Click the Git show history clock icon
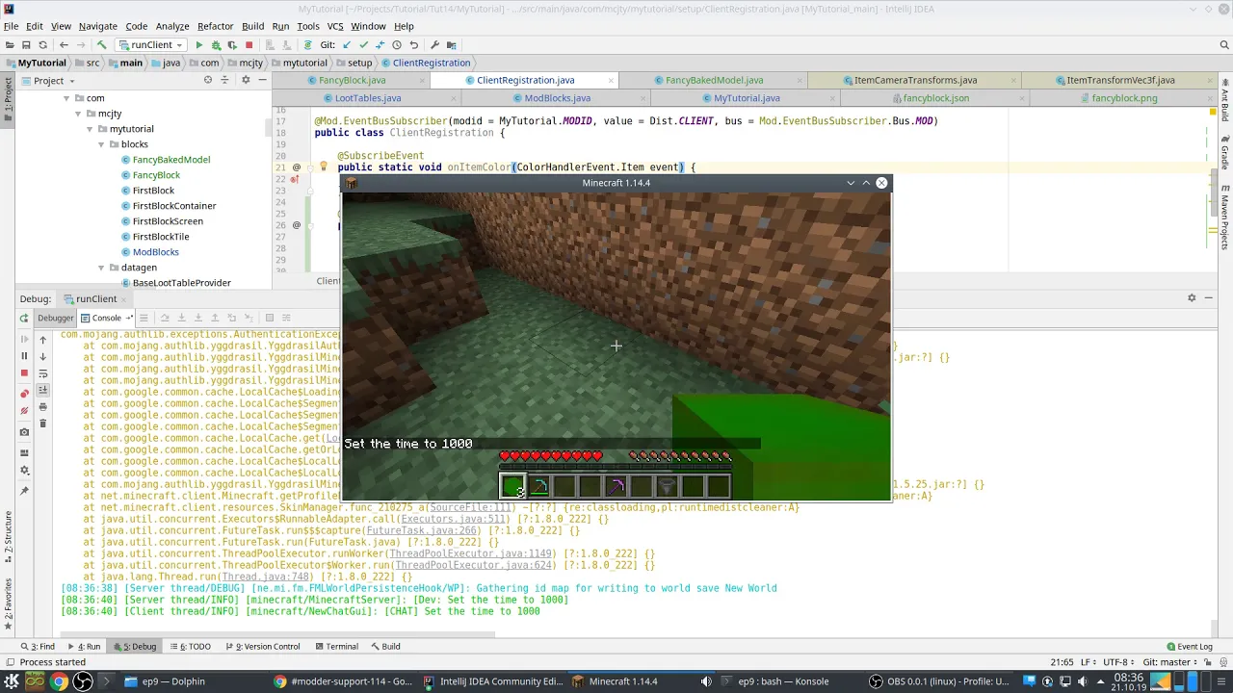Image resolution: width=1233 pixels, height=693 pixels. [396, 45]
